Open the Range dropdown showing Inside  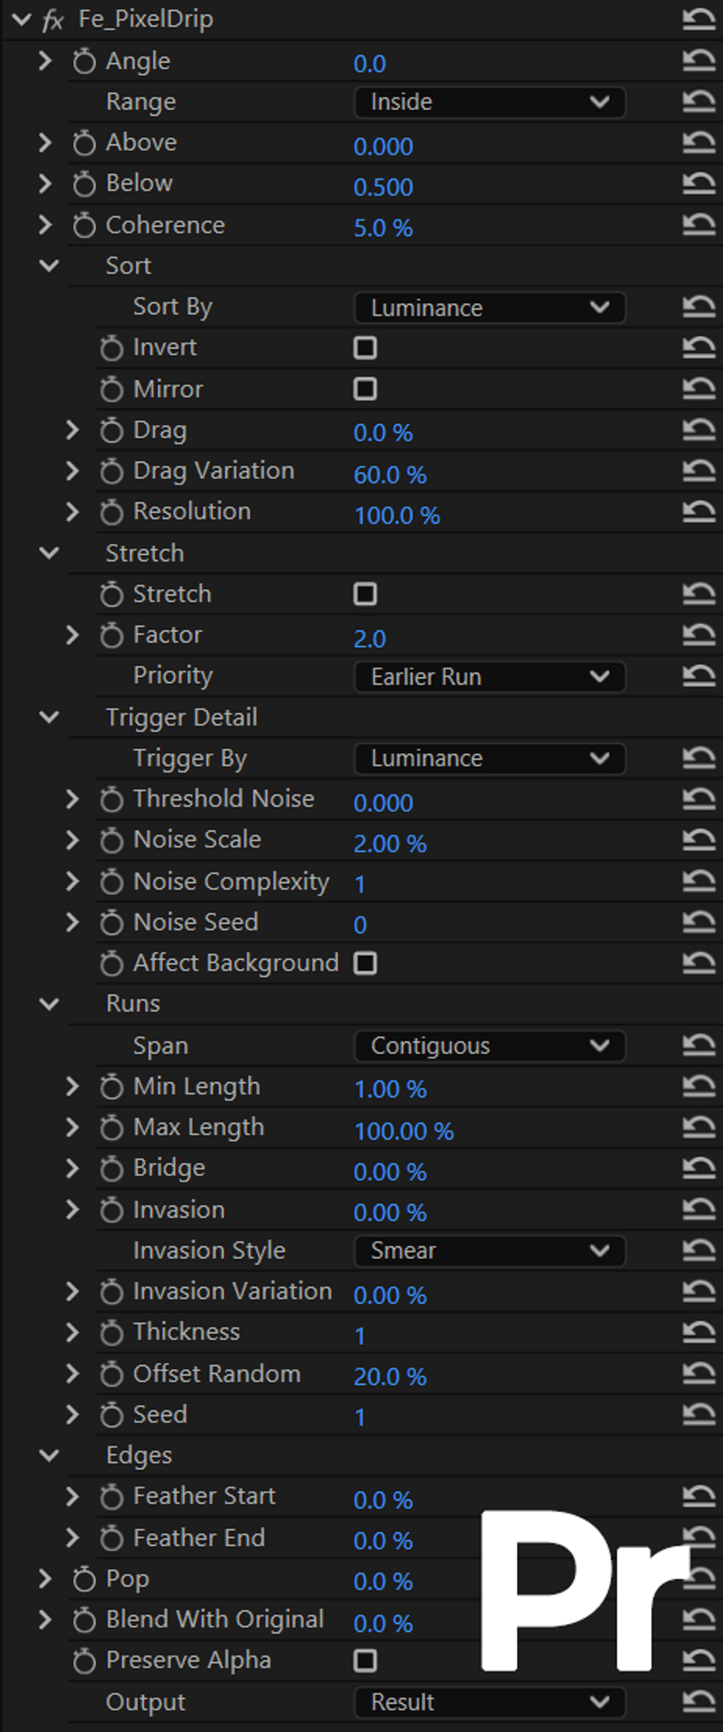pyautogui.click(x=490, y=102)
